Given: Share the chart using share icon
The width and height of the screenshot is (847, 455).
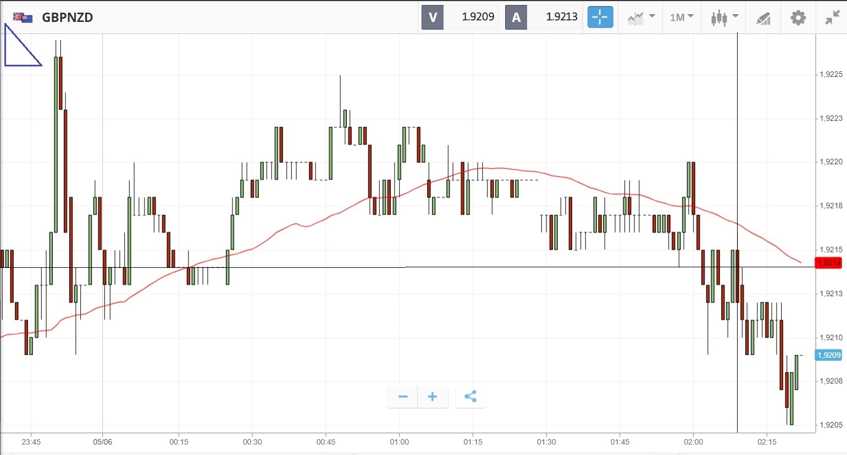Looking at the screenshot, I should click(x=470, y=397).
